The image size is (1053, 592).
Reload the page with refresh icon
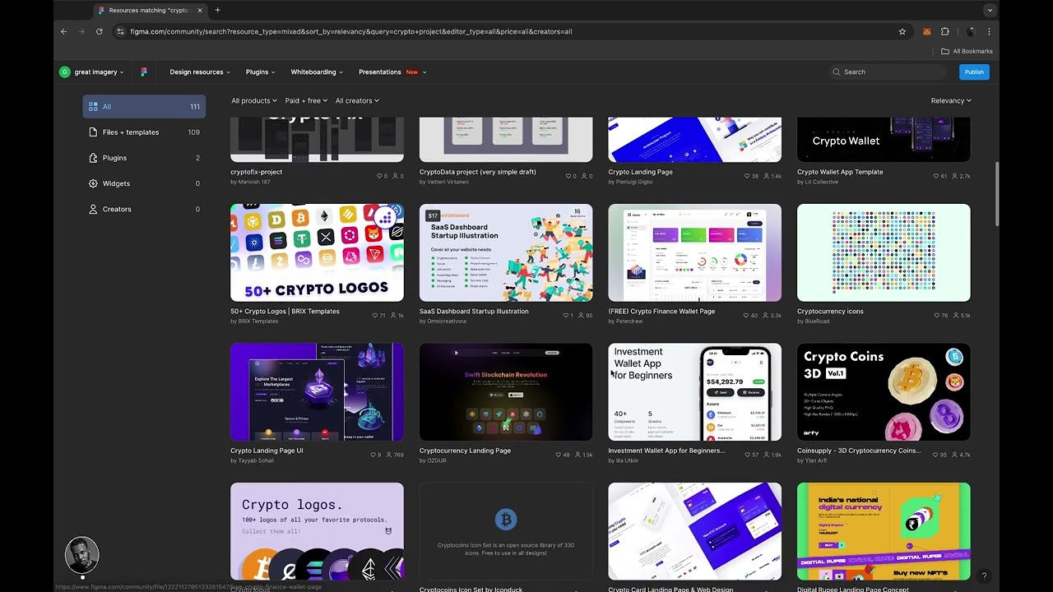(99, 31)
